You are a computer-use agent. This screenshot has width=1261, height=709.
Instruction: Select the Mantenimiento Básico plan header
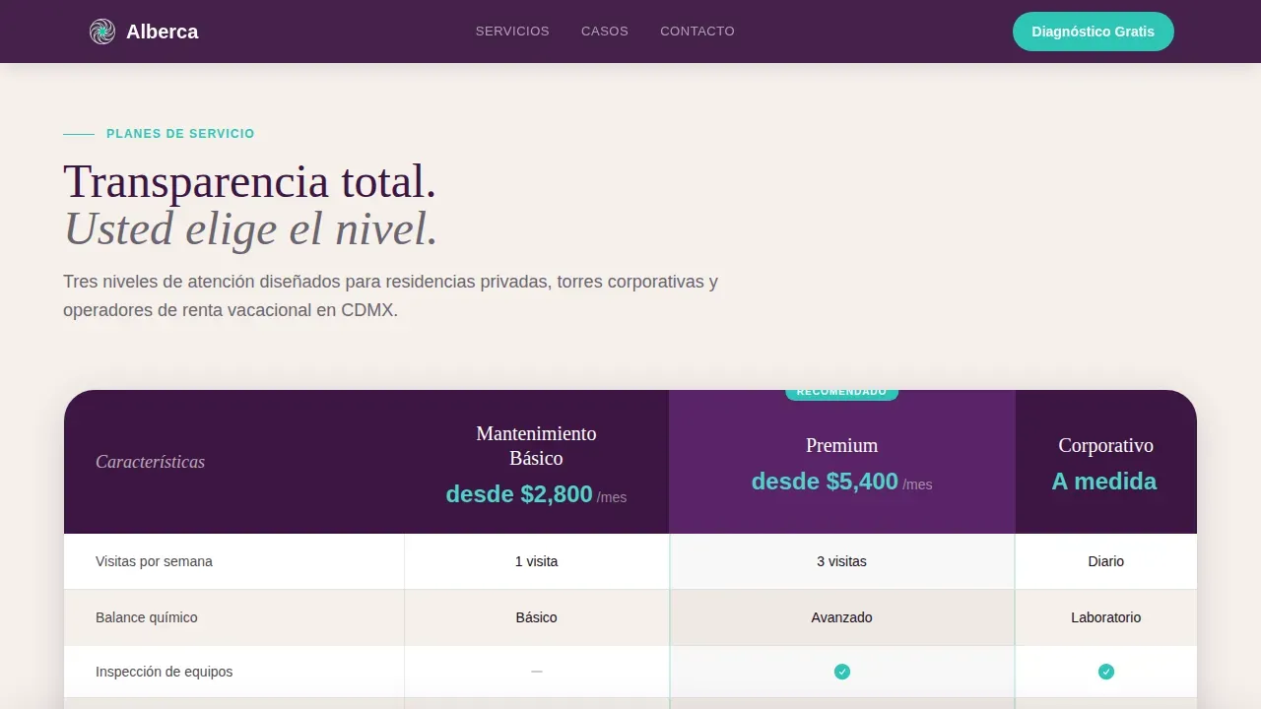[x=537, y=446]
